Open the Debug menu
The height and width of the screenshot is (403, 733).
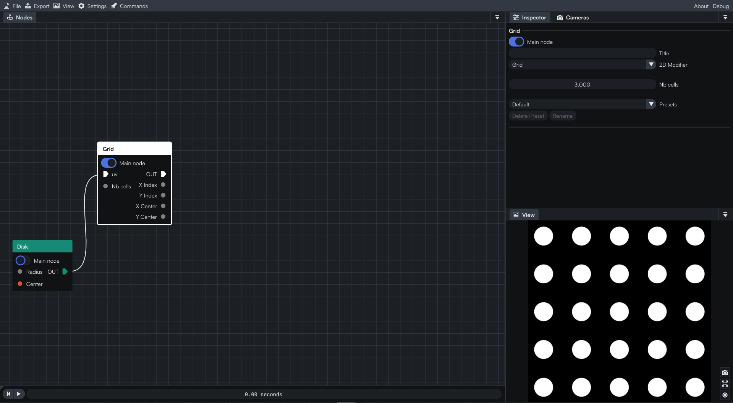click(720, 6)
